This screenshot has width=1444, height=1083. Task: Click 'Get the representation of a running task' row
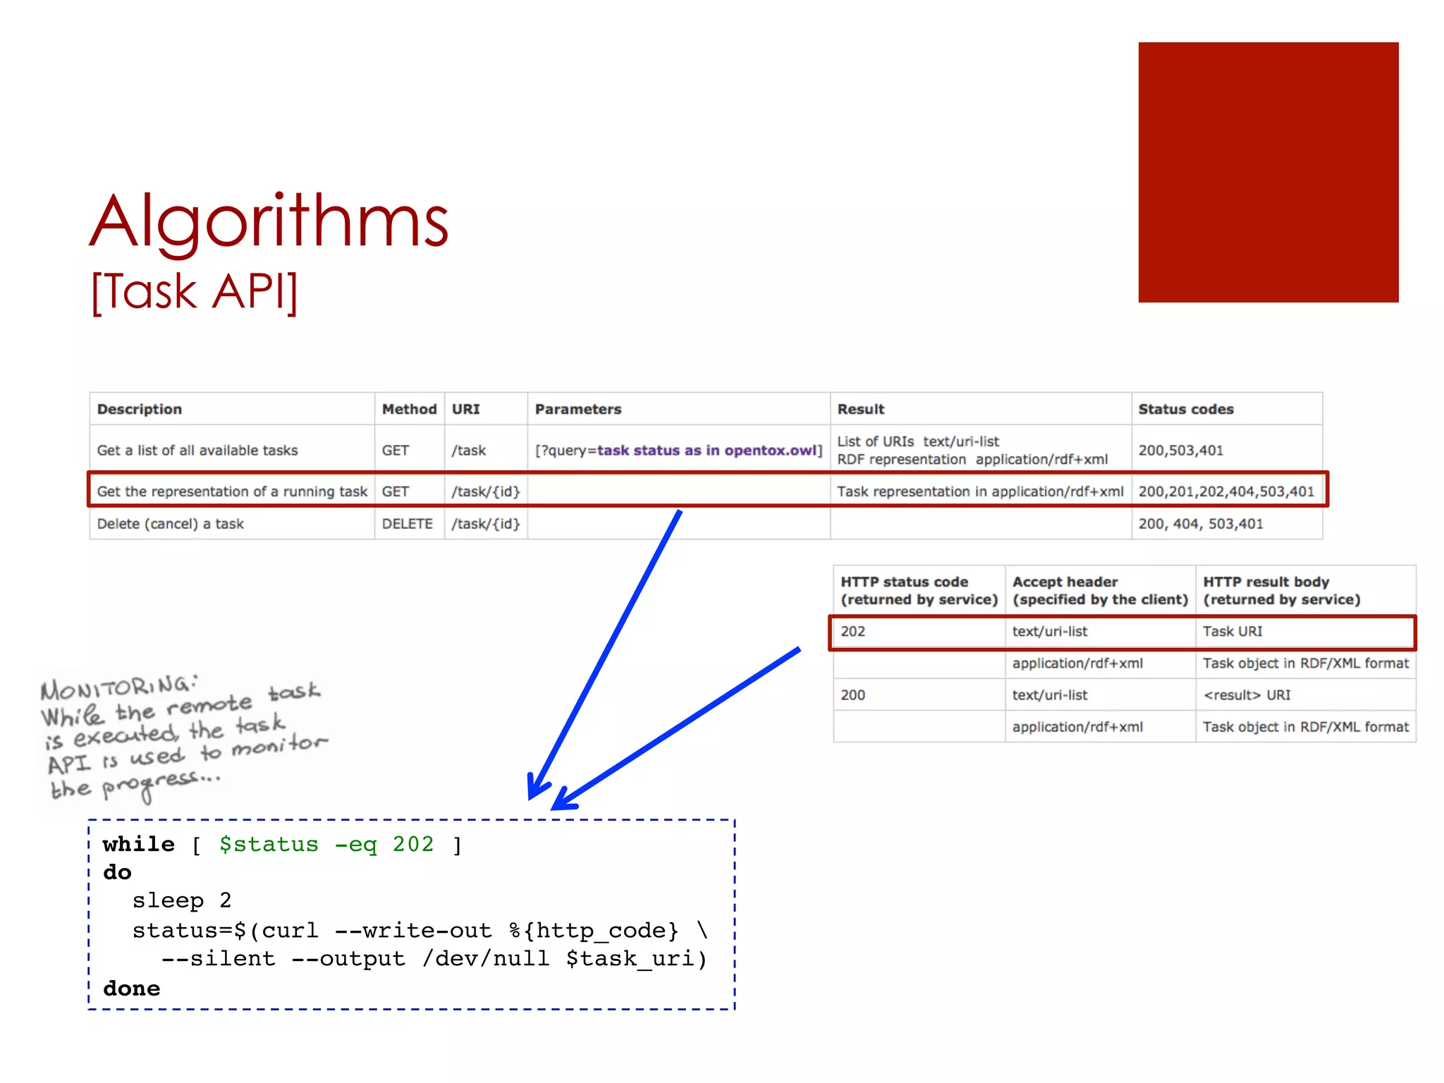(x=232, y=491)
